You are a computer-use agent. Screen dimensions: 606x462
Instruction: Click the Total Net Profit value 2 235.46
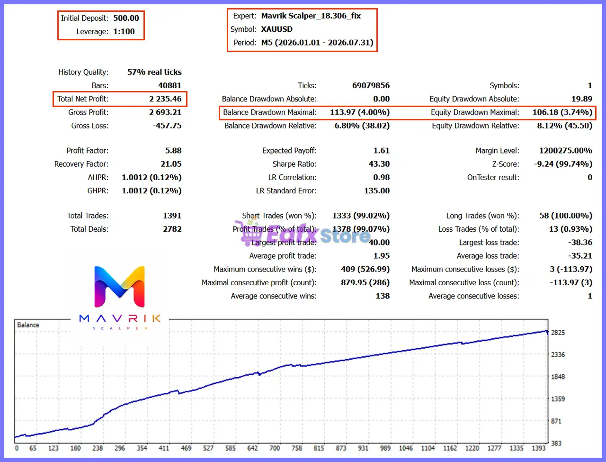(x=165, y=99)
